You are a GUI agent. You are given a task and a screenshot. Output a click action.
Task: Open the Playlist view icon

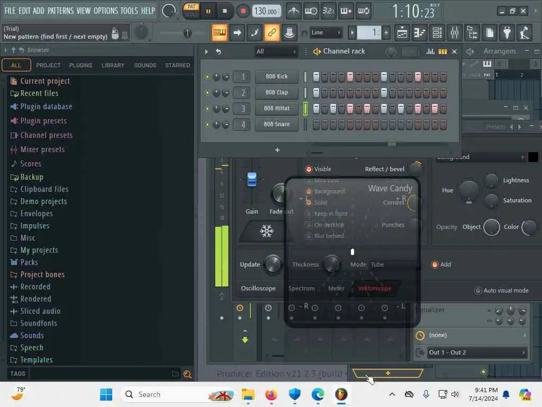point(402,33)
